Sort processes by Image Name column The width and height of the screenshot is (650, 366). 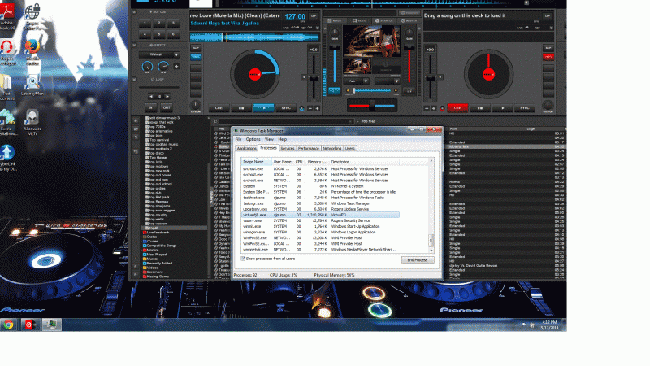point(257,162)
